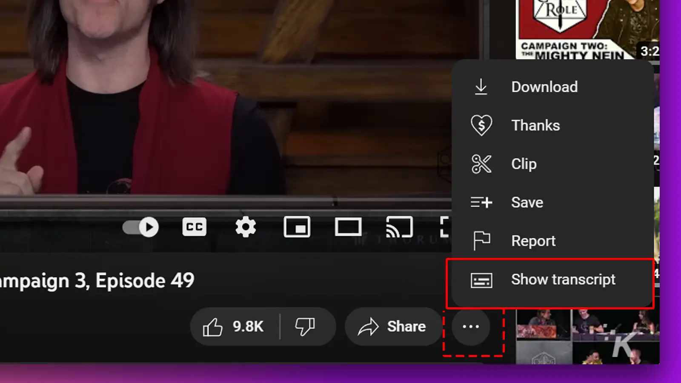Choose Clip from the menu
The image size is (681, 383).
coord(552,164)
